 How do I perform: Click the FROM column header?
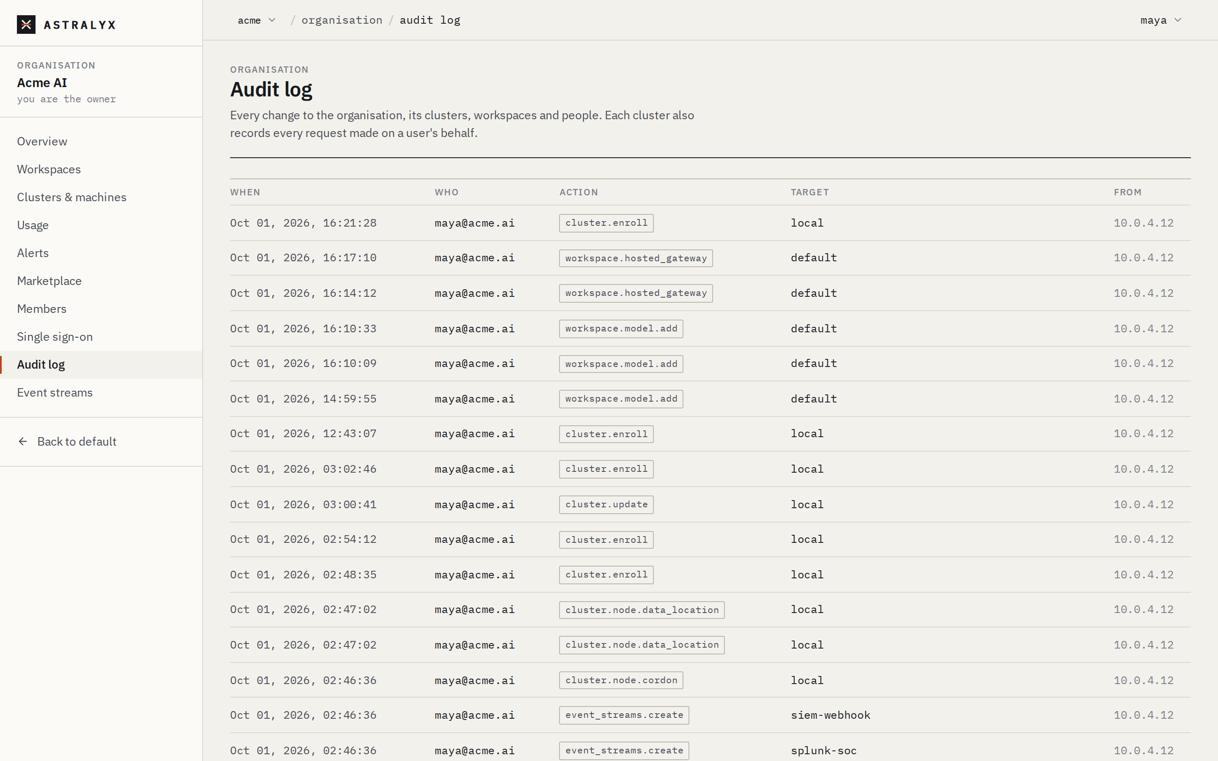click(x=1127, y=192)
